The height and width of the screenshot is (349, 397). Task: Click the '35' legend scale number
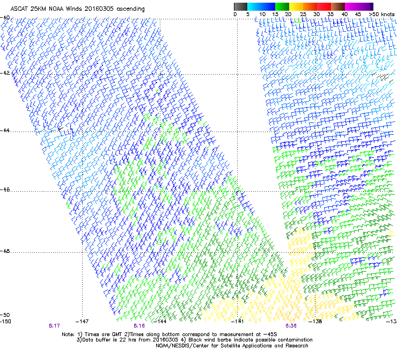pos(330,14)
